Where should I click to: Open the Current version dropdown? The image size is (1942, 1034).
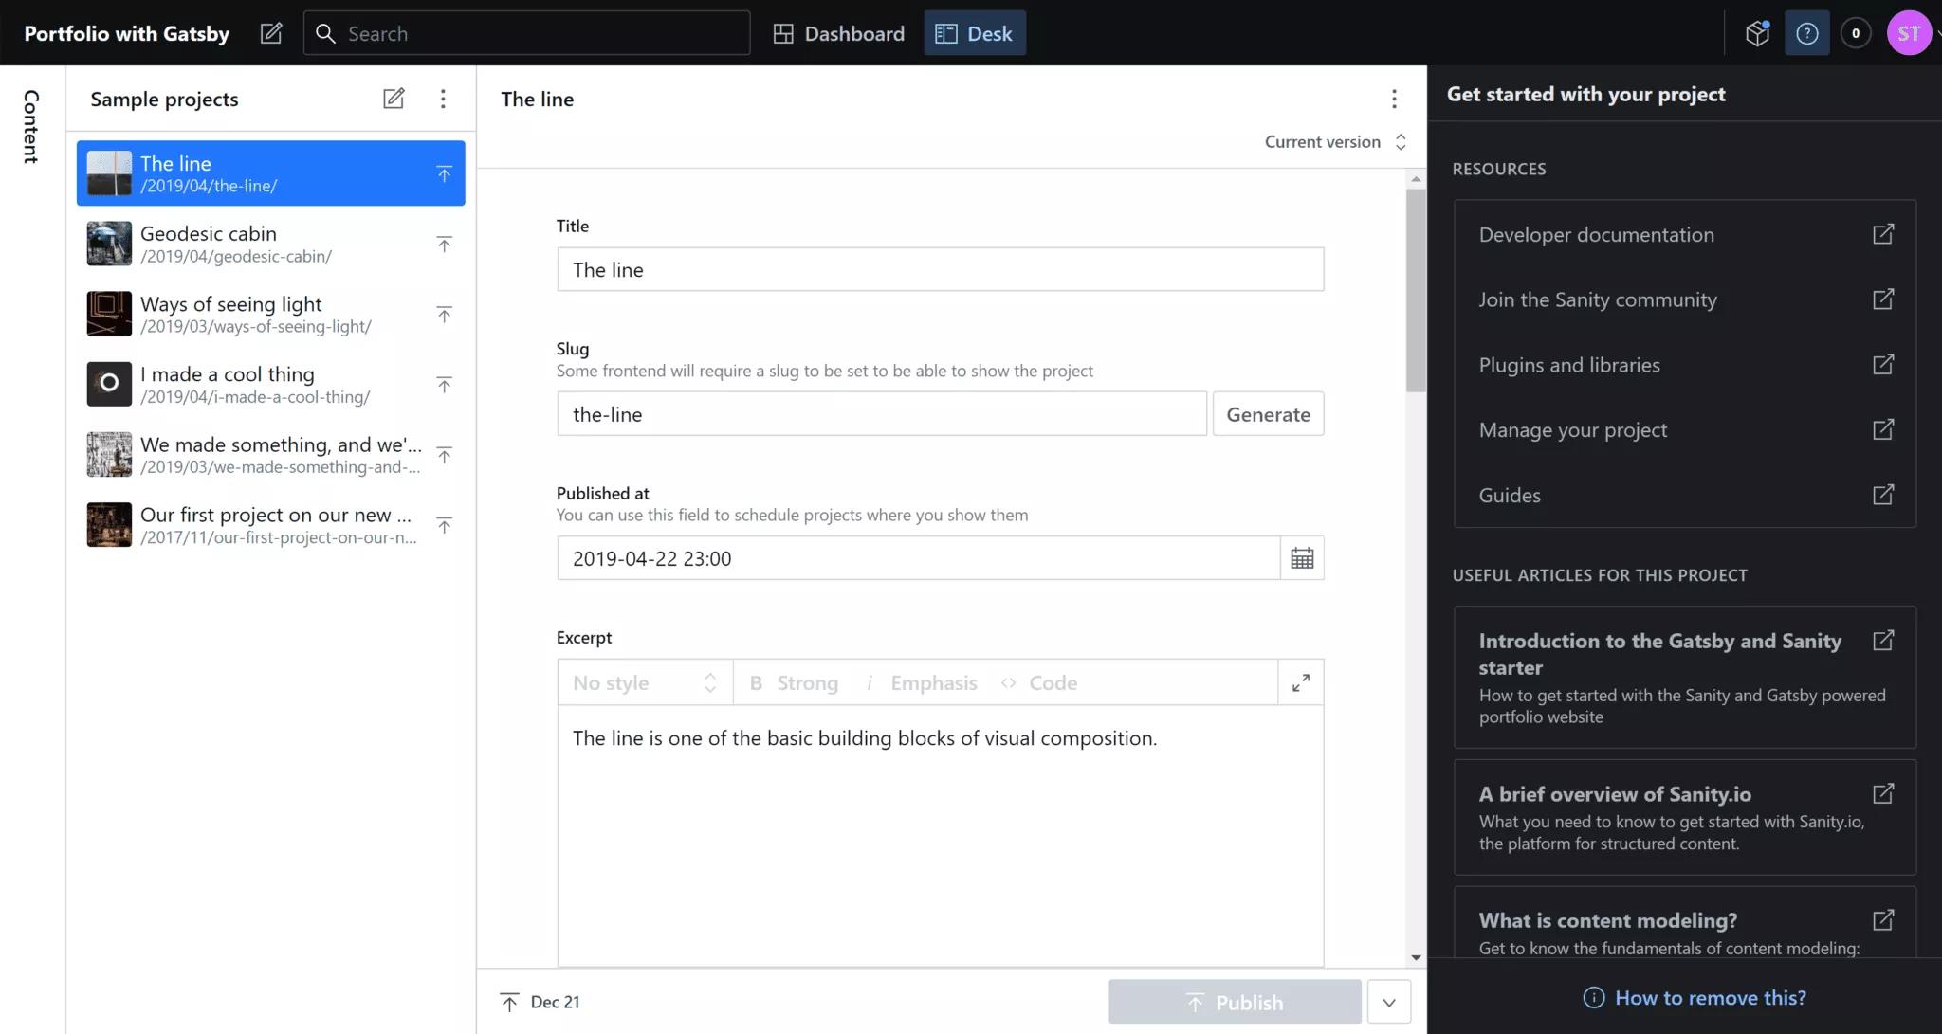pyautogui.click(x=1334, y=142)
